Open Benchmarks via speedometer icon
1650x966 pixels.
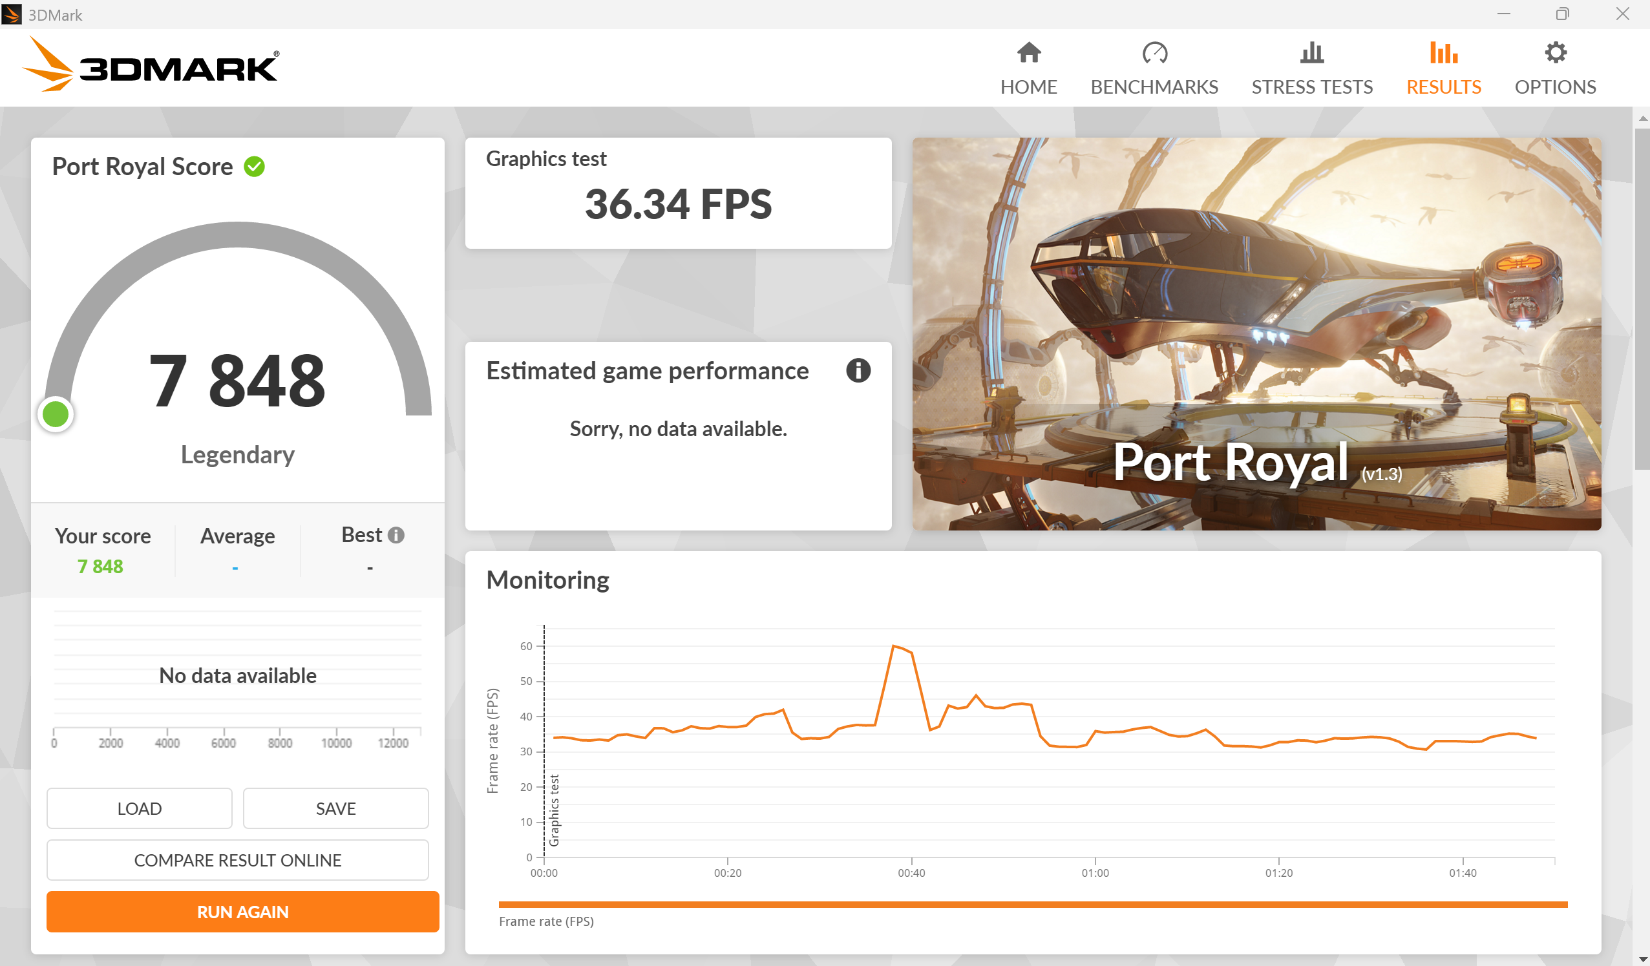pos(1154,53)
